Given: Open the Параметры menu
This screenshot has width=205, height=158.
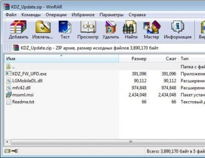Looking at the screenshot, I should tap(111, 15).
